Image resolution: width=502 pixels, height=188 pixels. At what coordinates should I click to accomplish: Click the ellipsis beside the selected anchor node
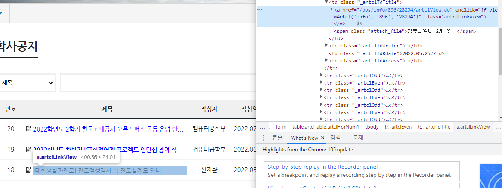(x=260, y=9)
